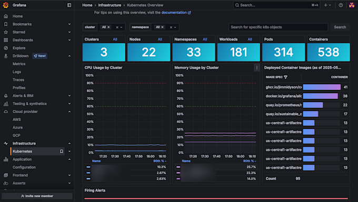The image size is (358, 202).
Task: Click the docker.io/grafana image bar
Action: pyautogui.click(x=320, y=96)
